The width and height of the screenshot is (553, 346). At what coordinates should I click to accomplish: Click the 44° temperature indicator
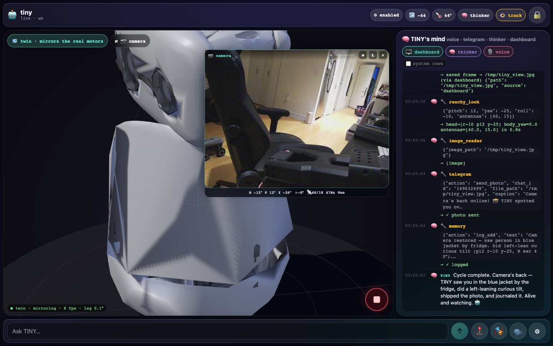[x=444, y=15]
